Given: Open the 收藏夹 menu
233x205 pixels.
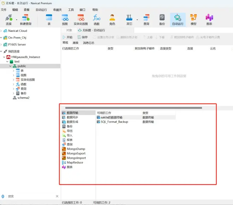Looking at the screenshot, I should click(57, 10).
